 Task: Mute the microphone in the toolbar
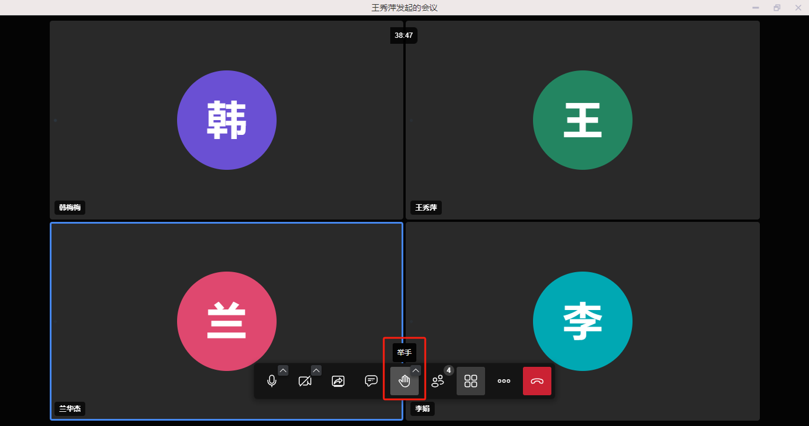pyautogui.click(x=272, y=381)
